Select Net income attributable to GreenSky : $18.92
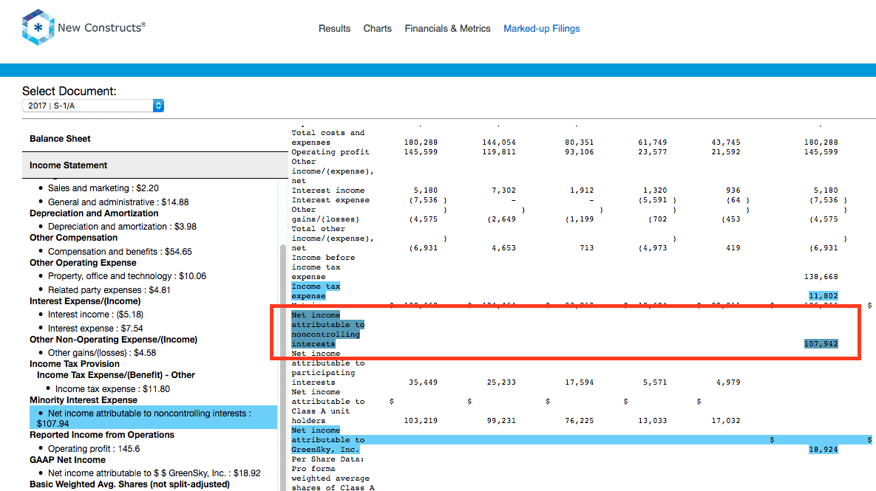 click(x=155, y=473)
